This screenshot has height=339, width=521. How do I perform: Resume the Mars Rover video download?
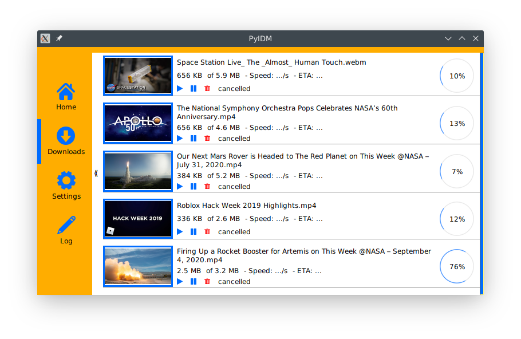click(x=180, y=187)
